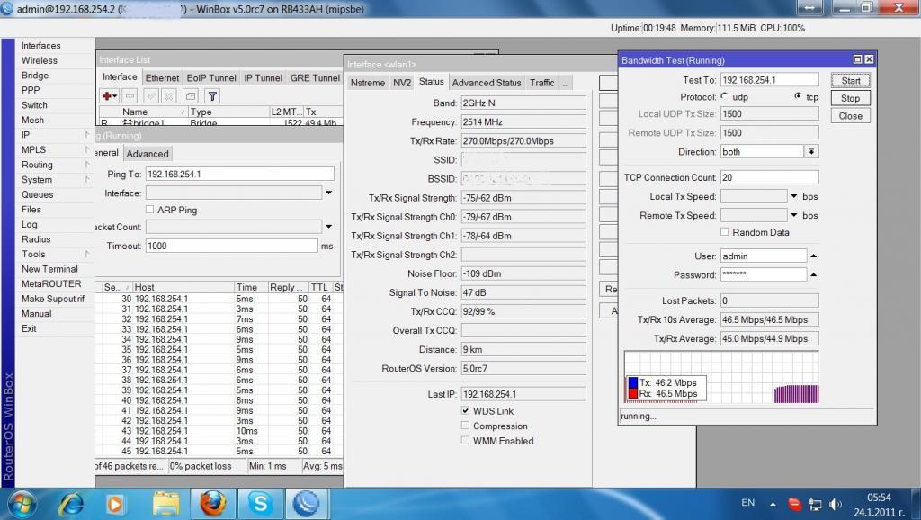This screenshot has width=921, height=520.
Task: Click the remove (minus) icon in Interface List
Action: tap(130, 95)
